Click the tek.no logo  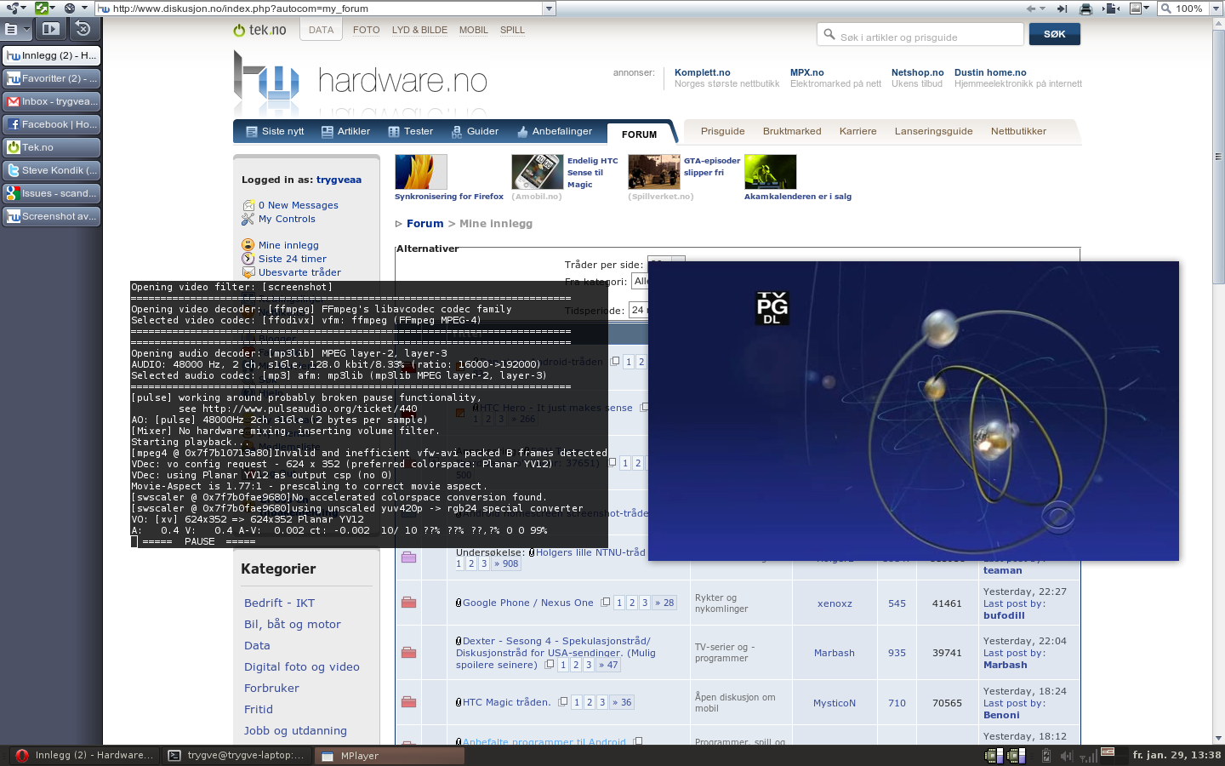click(x=259, y=30)
